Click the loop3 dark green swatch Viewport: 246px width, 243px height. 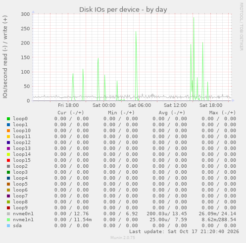8,172
